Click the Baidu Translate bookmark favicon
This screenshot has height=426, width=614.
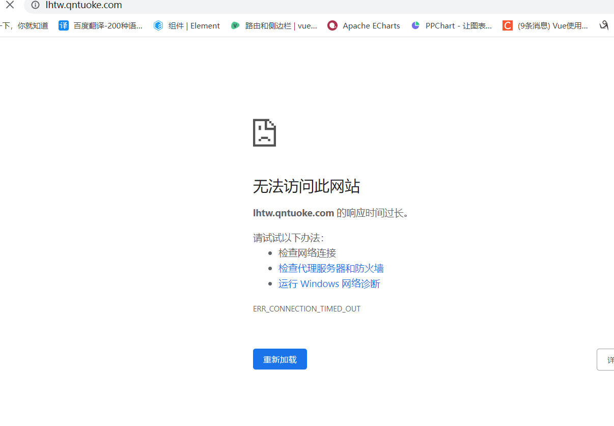point(63,25)
